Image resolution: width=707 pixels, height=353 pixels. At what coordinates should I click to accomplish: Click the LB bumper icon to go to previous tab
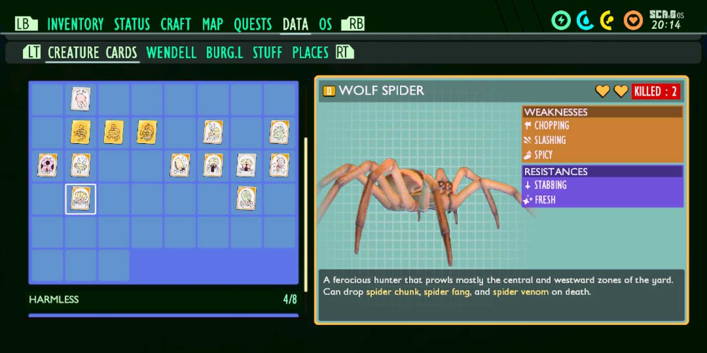click(x=26, y=24)
